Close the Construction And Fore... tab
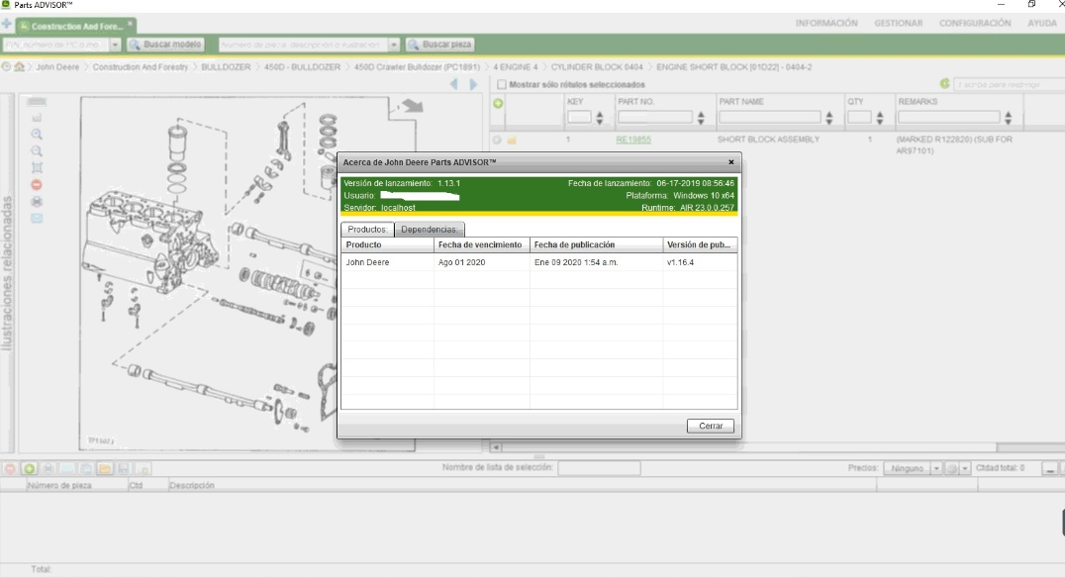 130,24
